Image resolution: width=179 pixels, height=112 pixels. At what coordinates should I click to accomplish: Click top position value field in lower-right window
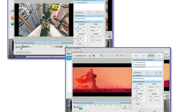[x=143, y=87]
